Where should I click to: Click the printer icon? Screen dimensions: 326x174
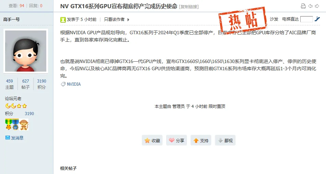(303, 6)
